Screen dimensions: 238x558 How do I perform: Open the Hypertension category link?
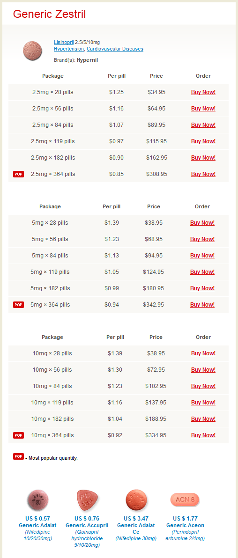click(x=69, y=49)
